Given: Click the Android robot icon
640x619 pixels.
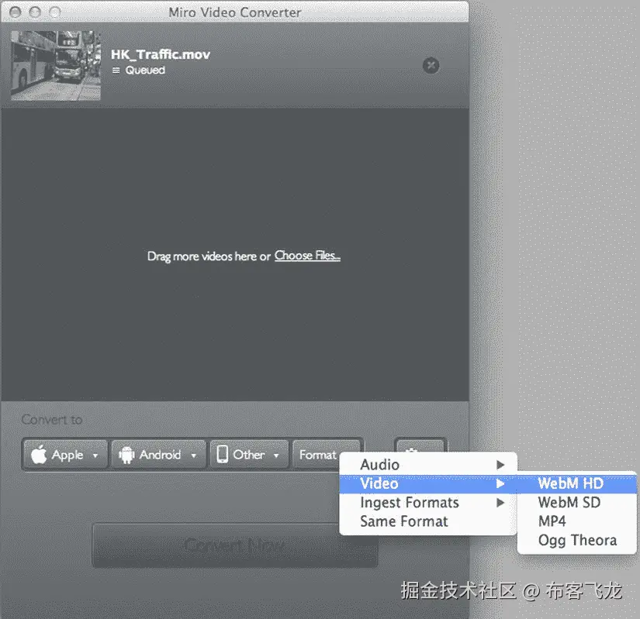Looking at the screenshot, I should pyautogui.click(x=126, y=455).
